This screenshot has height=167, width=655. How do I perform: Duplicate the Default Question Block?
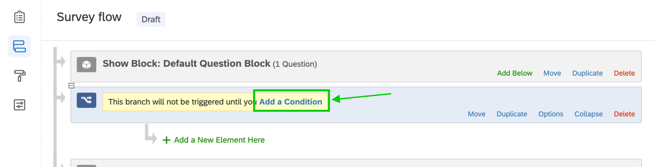(587, 73)
